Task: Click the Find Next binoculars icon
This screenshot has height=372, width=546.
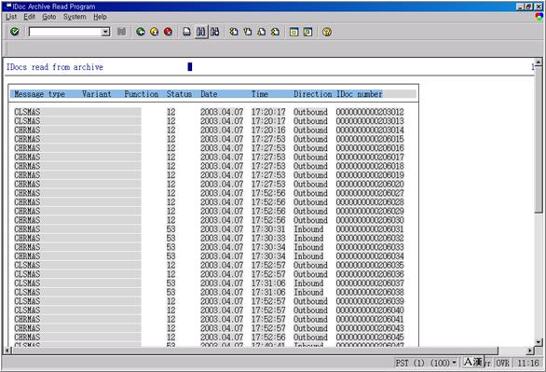Action: pos(215,32)
